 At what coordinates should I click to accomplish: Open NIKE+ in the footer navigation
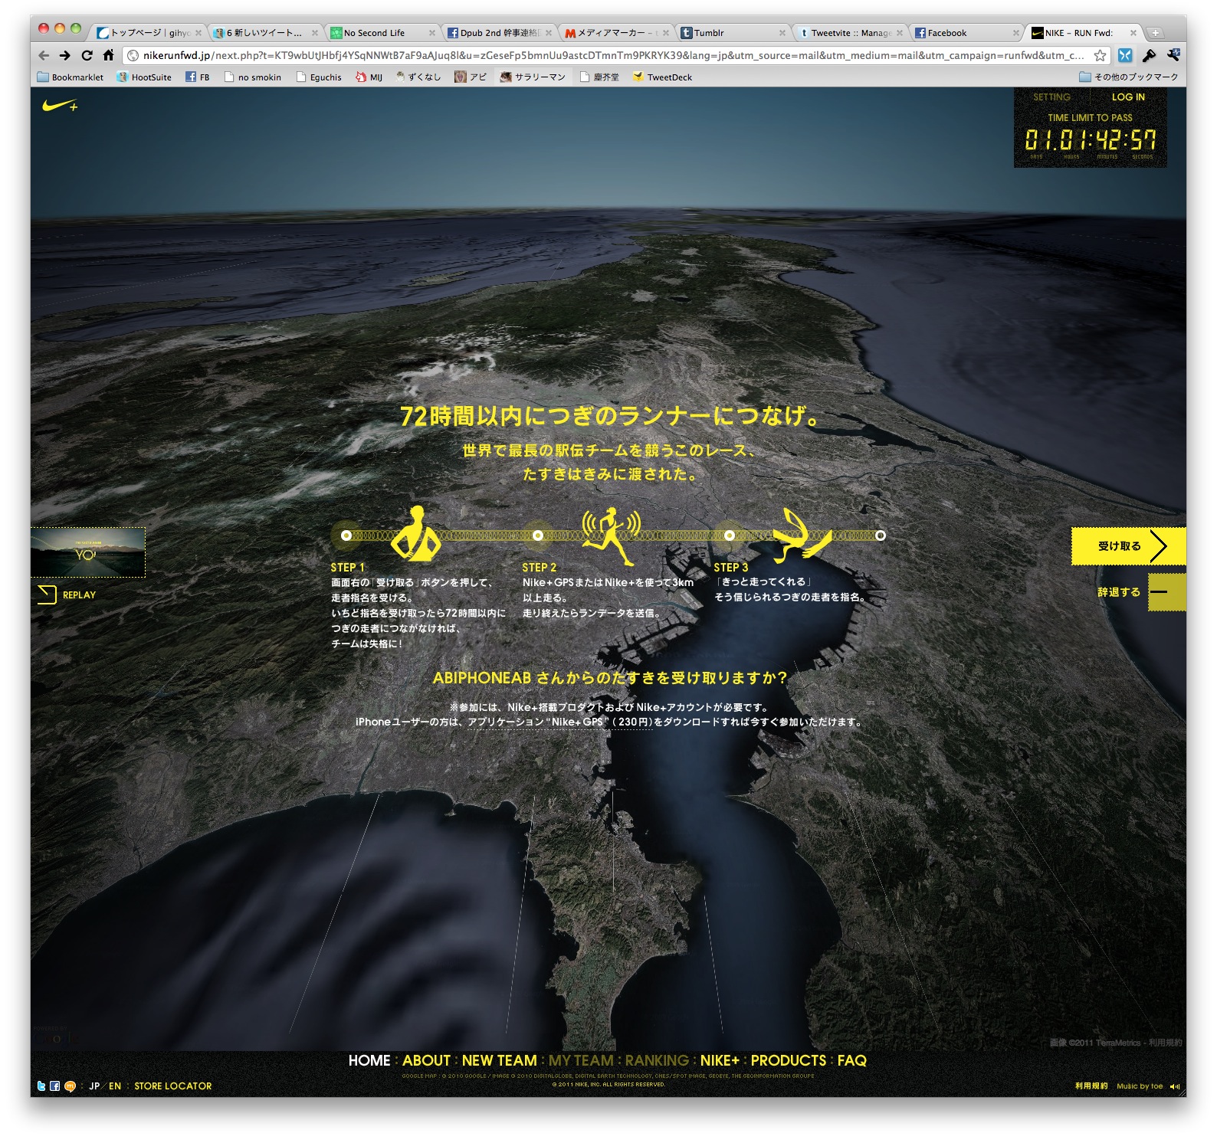click(720, 1060)
